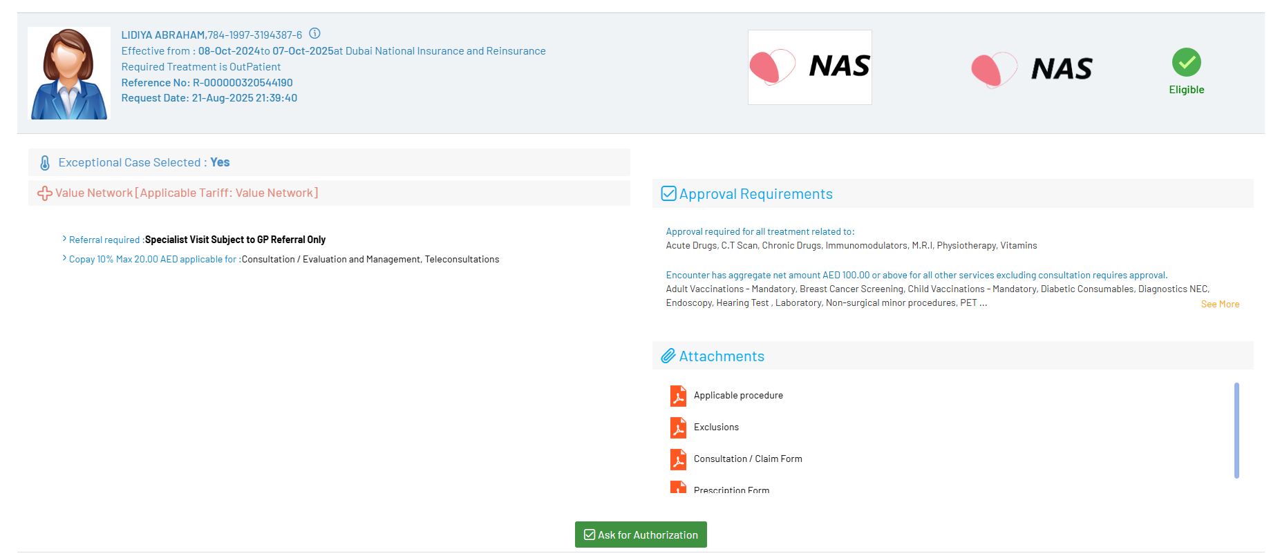Viewport: 1280px width, 558px height.
Task: Click the member ID 784-1997-3194387-6
Action: (x=255, y=35)
